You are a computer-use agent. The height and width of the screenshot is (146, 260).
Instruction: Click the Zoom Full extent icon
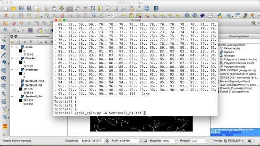[93, 8]
